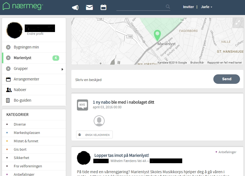The image size is (245, 176).
Task: Click the Ønsk velkommen button
Action: (x=94, y=135)
